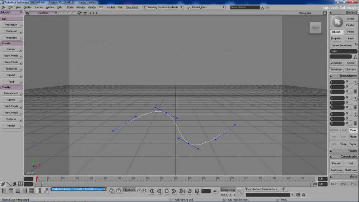Screen dimensions: 359x202
Task: Click the S scale tool button
Action: [x=355, y=82]
